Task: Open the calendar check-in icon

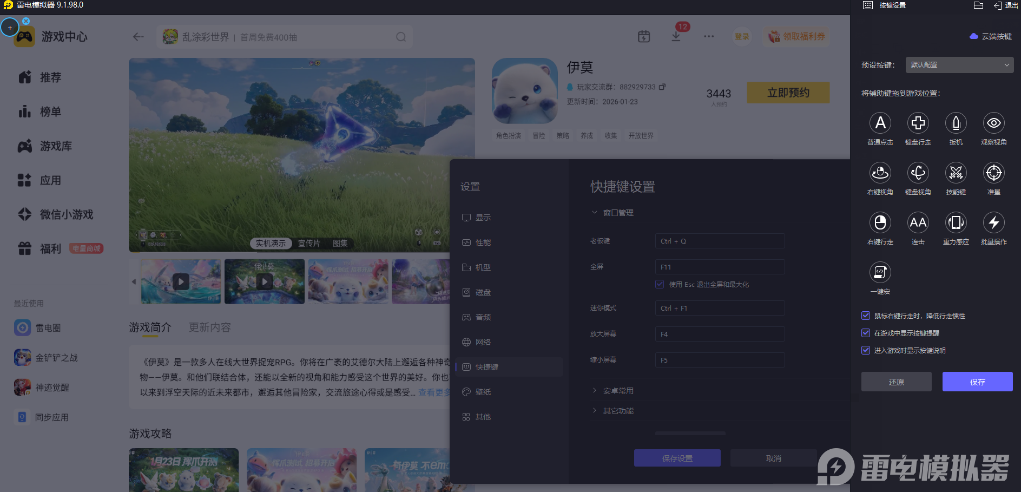Action: (644, 36)
